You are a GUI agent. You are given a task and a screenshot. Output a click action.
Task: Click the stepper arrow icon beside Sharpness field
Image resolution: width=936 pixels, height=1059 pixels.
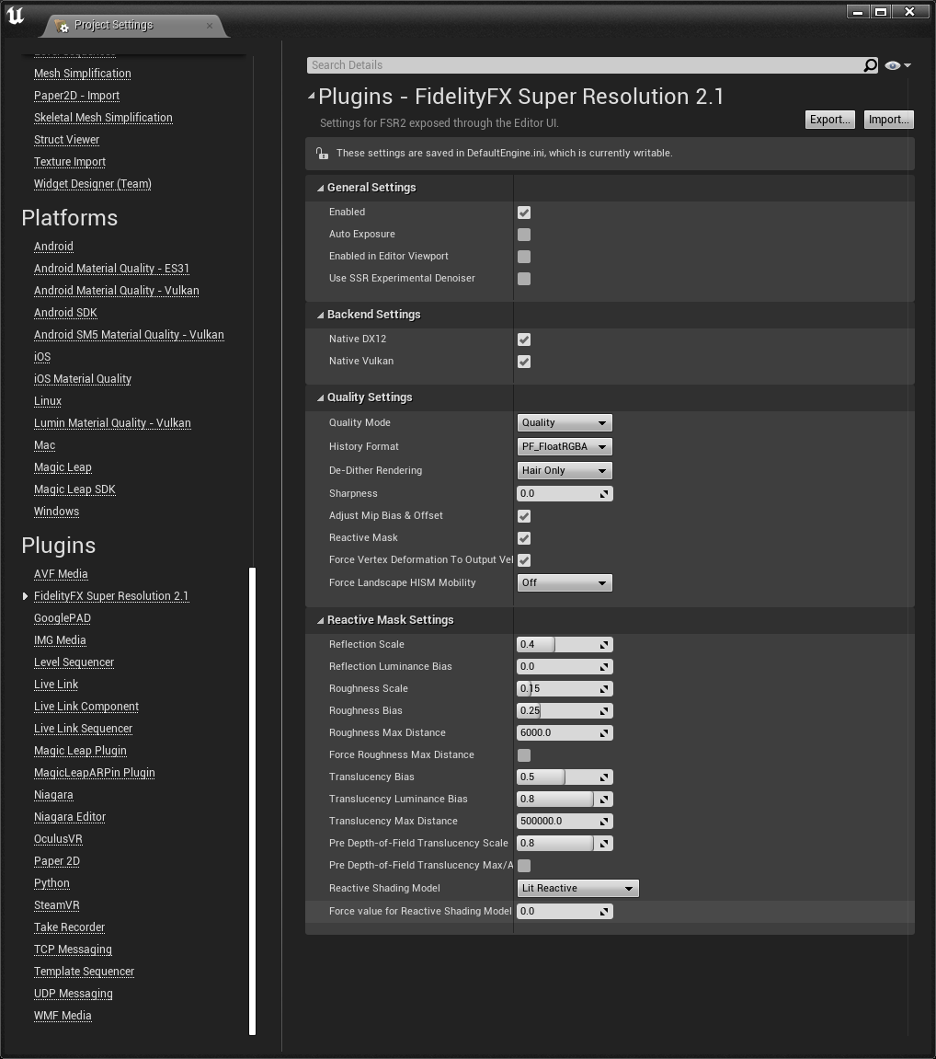pyautogui.click(x=604, y=493)
